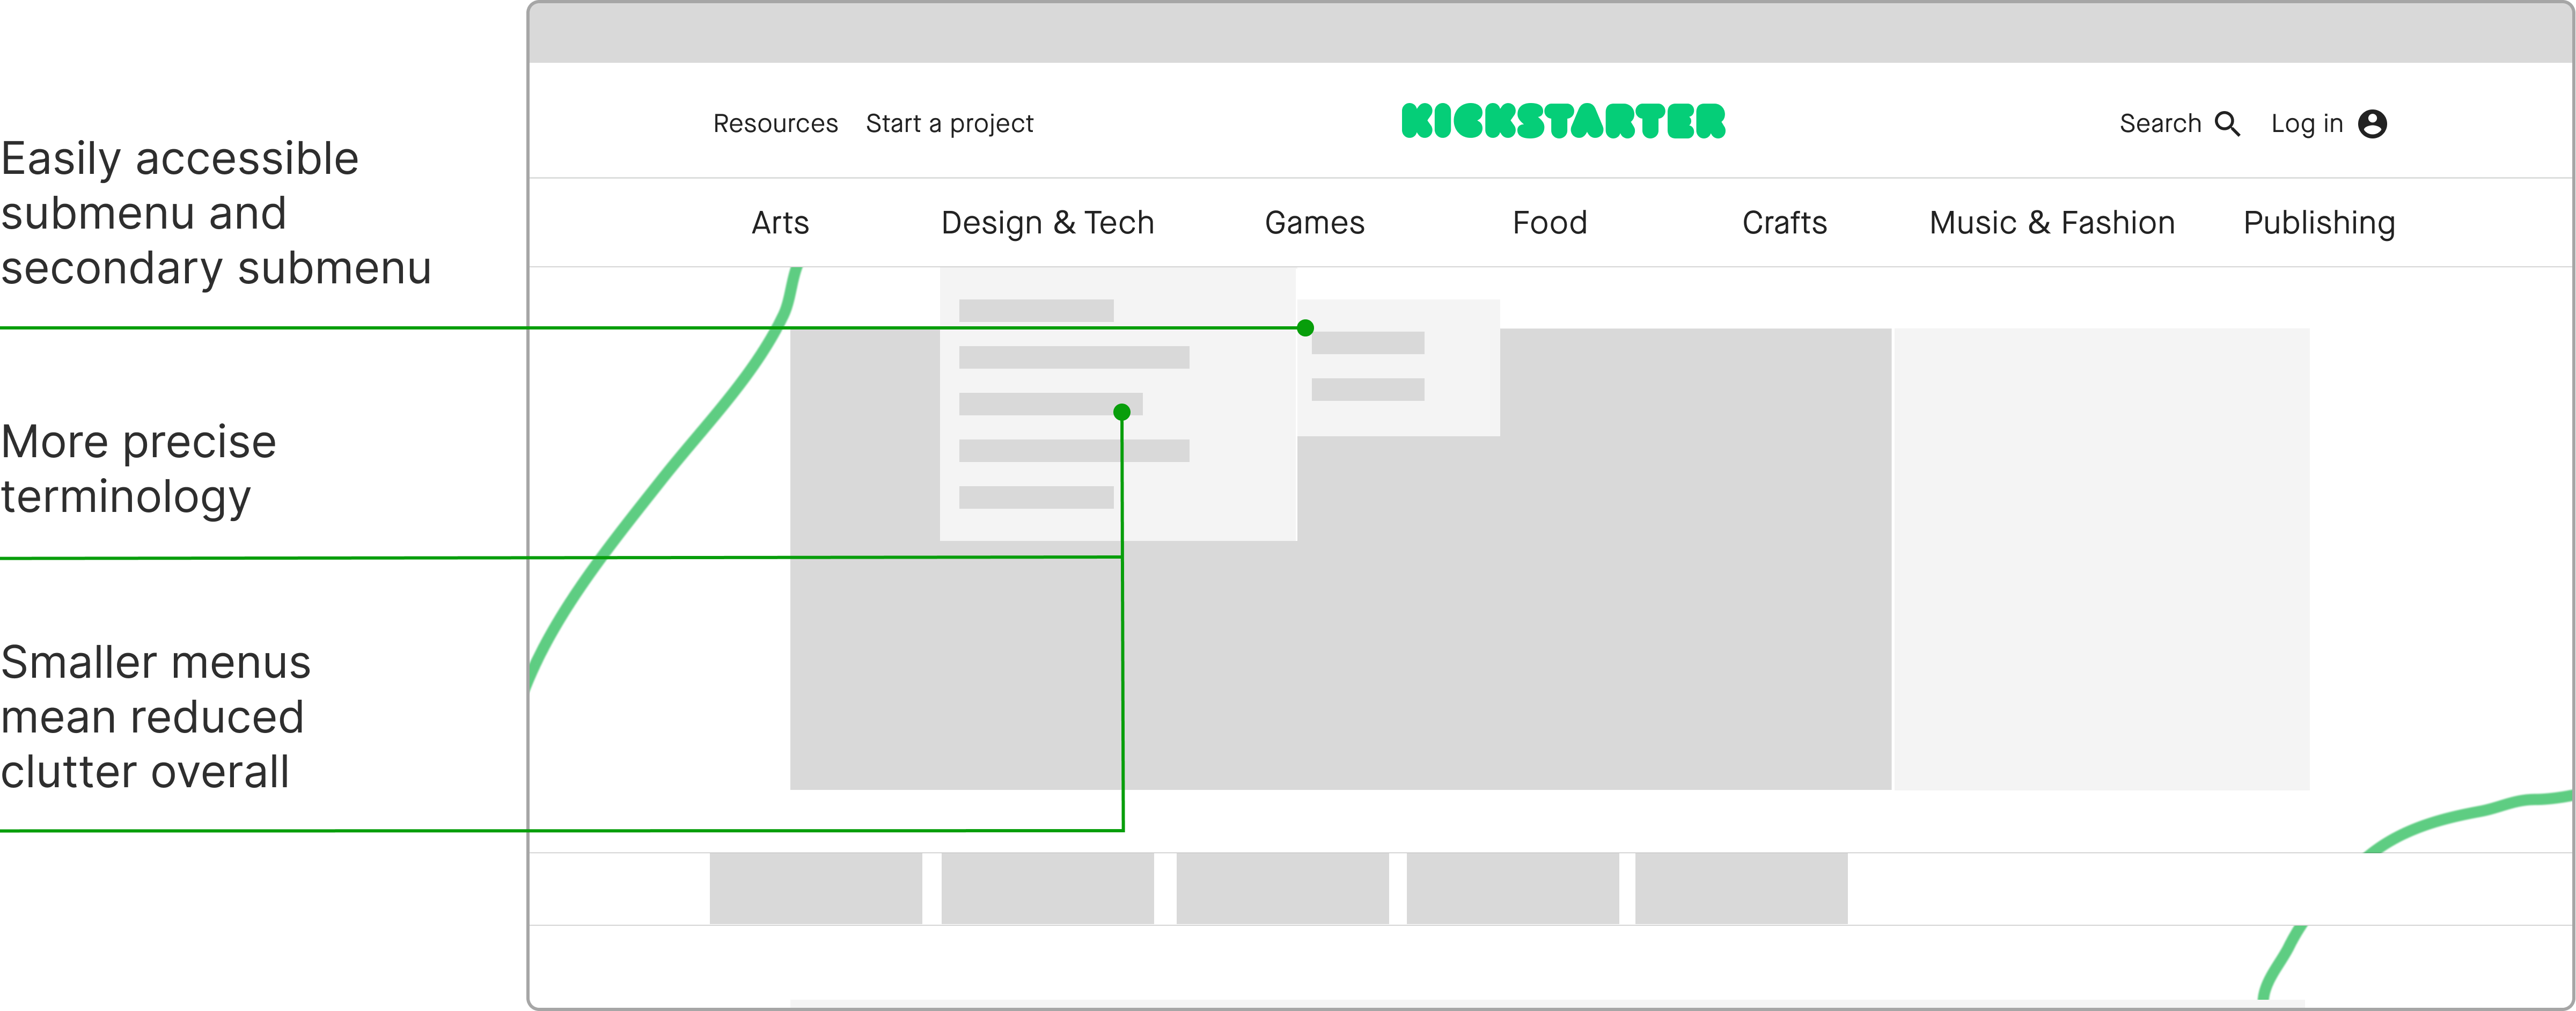Click the Search text label
The height and width of the screenshot is (1011, 2576).
pos(2160,123)
